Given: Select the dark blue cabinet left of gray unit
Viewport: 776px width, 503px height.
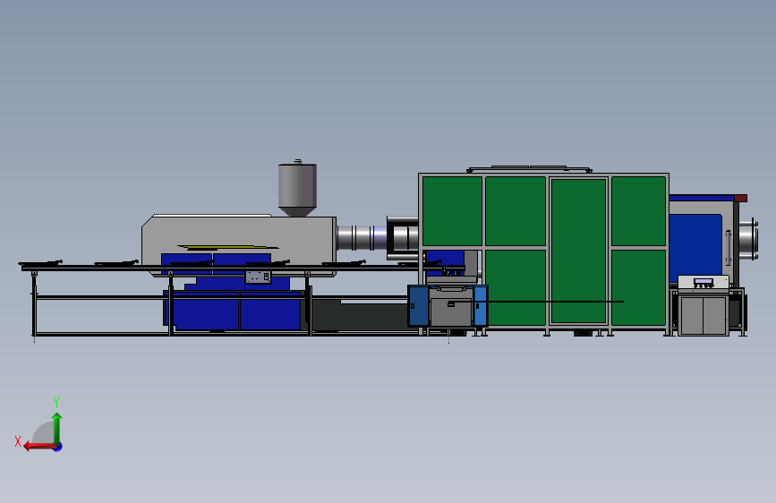Looking at the screenshot, I should [x=418, y=305].
